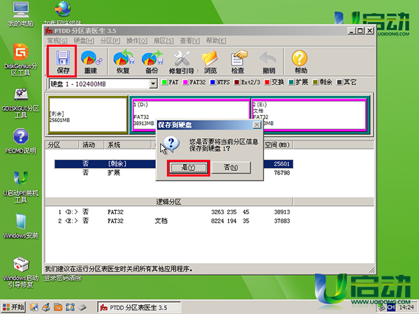Open the 开始 Start button
The width and height of the screenshot is (419, 314).
[14, 307]
